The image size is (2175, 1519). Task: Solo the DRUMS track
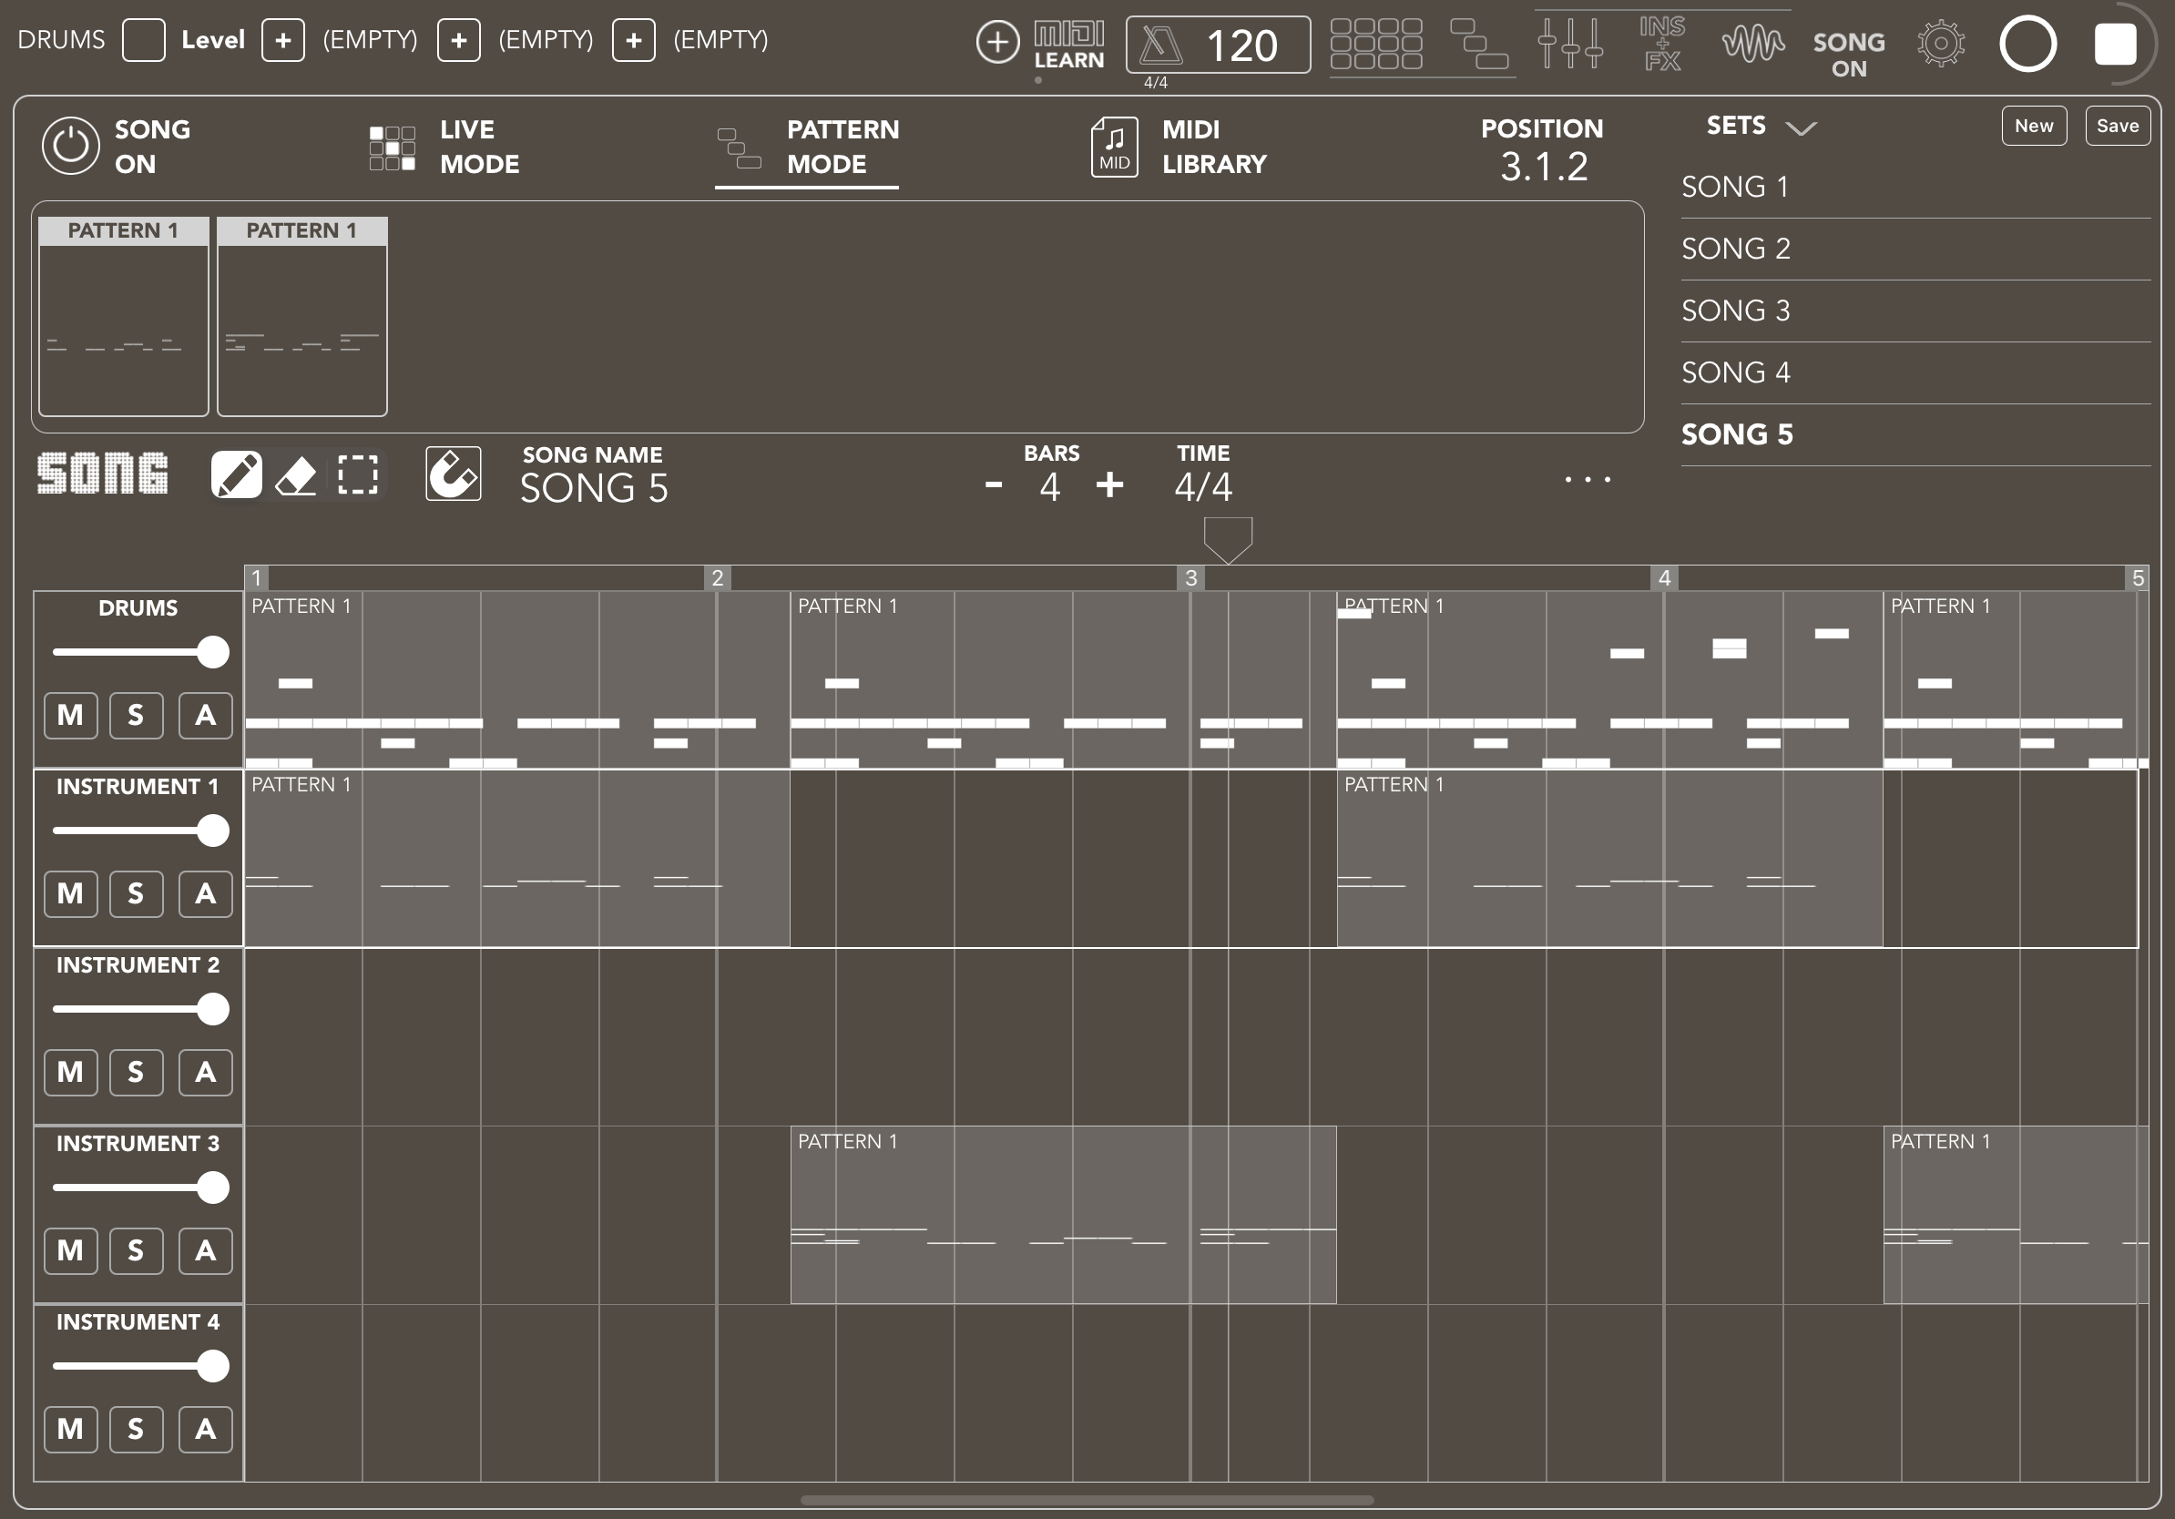click(x=137, y=715)
